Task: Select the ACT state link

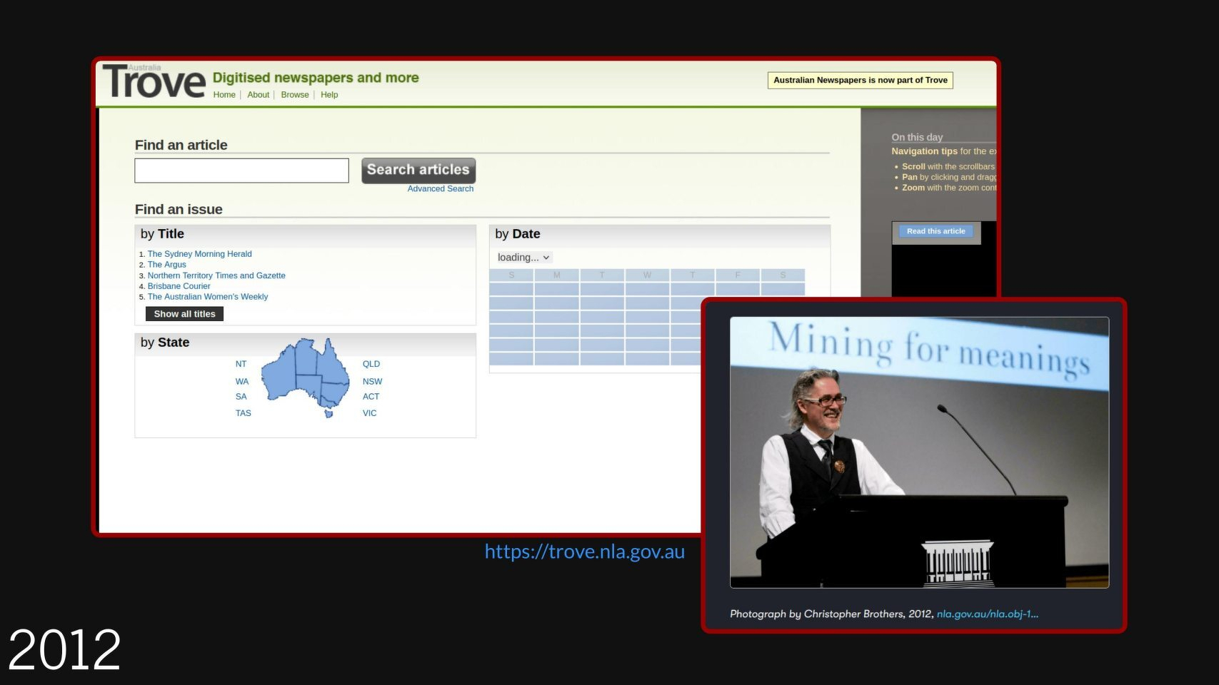Action: point(371,397)
